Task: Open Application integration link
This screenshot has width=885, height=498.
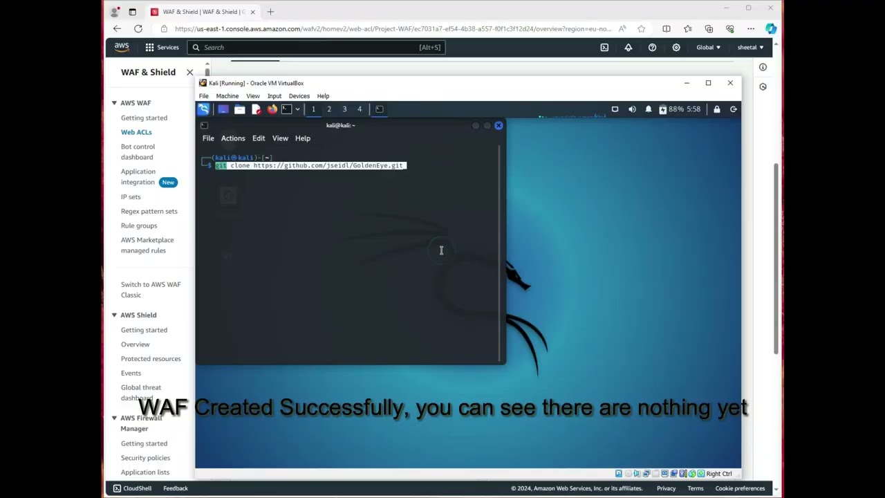Action: (138, 177)
